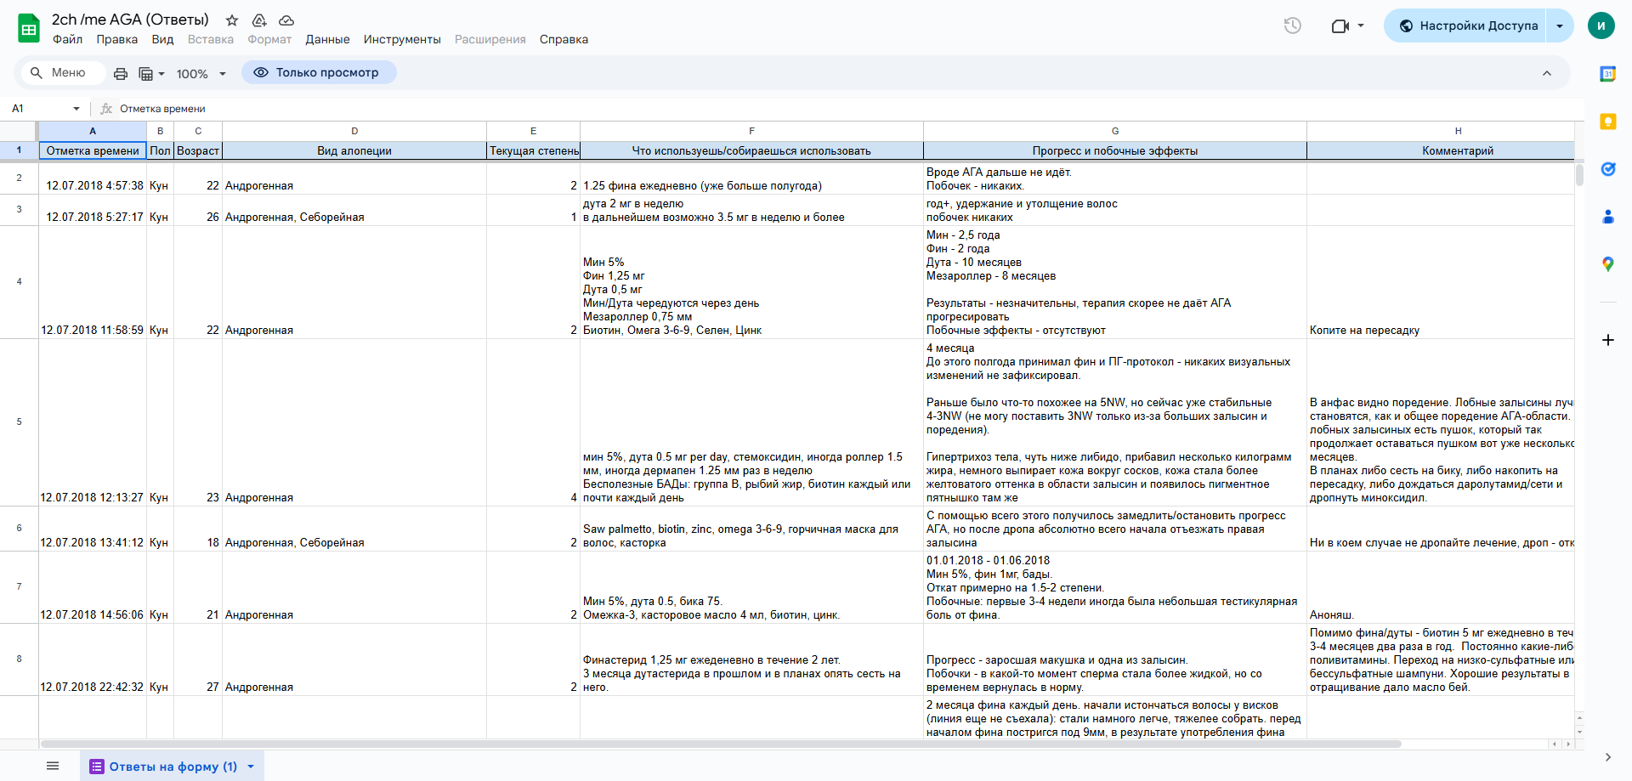Click the Прогресс и побочные эффекты header cell
The width and height of the screenshot is (1632, 781).
coord(1115,151)
